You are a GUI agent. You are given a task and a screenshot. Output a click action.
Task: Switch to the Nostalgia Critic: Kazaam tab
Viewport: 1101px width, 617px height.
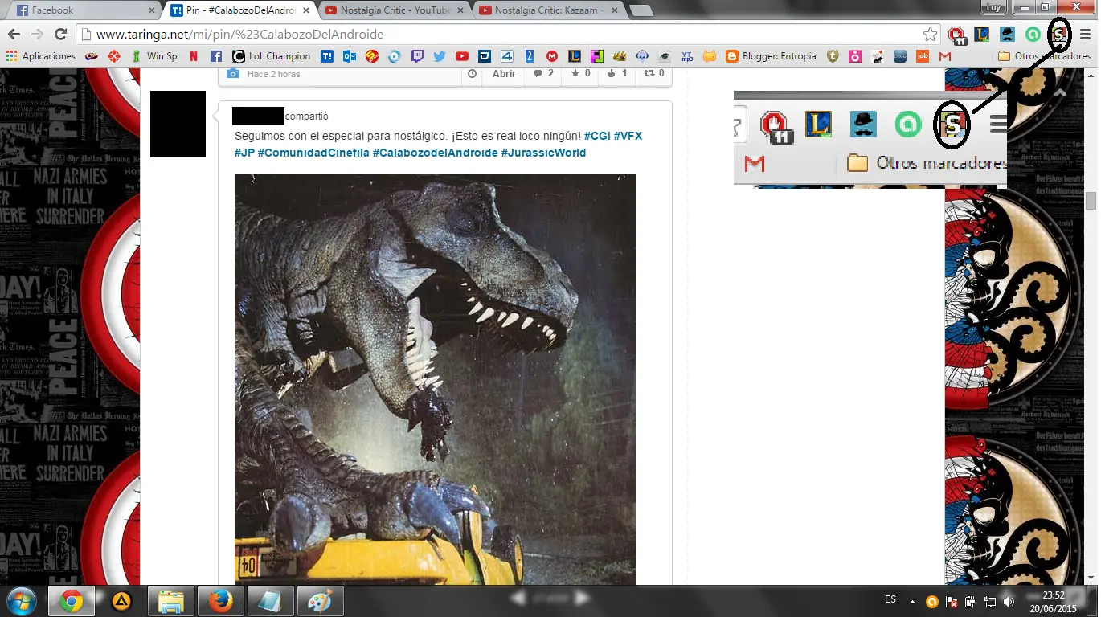549,10
